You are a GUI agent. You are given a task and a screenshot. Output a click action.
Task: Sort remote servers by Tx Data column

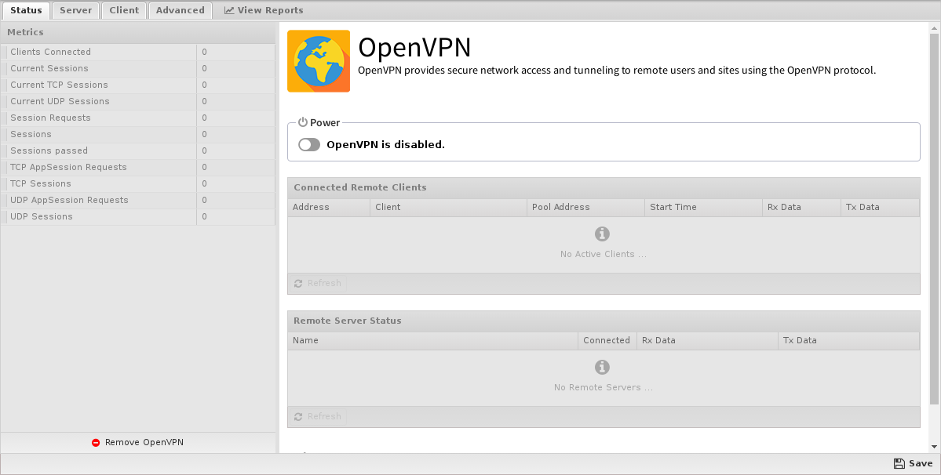[848, 341]
